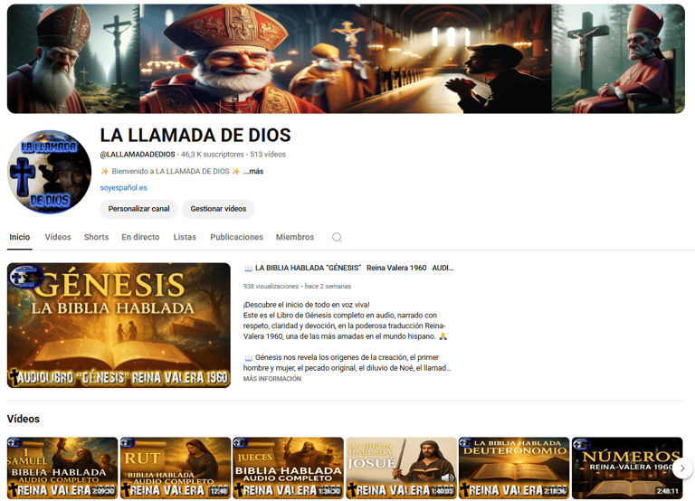695x501 pixels.
Task: Open featured video title LA BIBLIA HABLADA GÉNESIS
Action: (x=348, y=268)
